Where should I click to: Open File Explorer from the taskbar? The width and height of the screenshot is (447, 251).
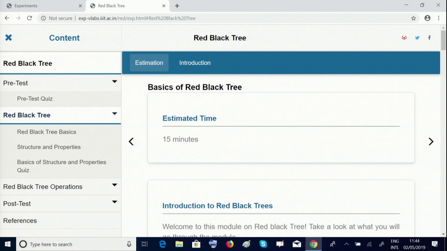(179, 244)
